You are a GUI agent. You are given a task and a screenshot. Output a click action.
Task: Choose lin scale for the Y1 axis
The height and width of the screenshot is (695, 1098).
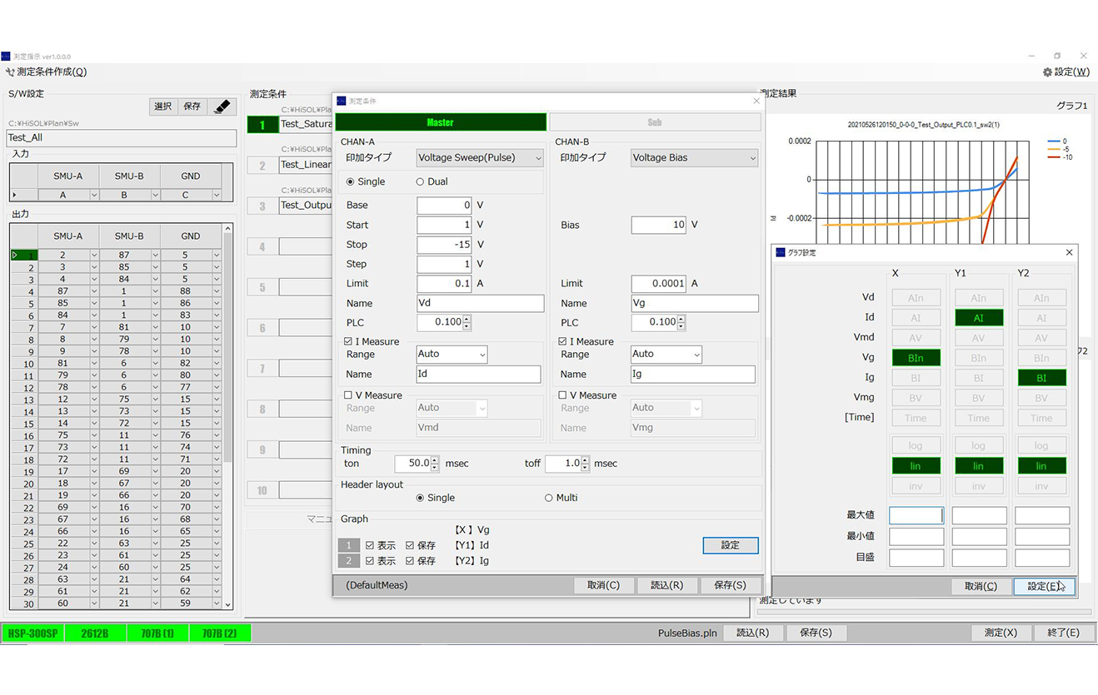[979, 466]
